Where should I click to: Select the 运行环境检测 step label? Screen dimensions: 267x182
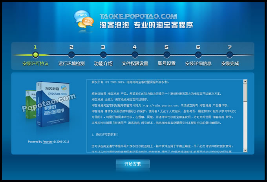[71, 64]
